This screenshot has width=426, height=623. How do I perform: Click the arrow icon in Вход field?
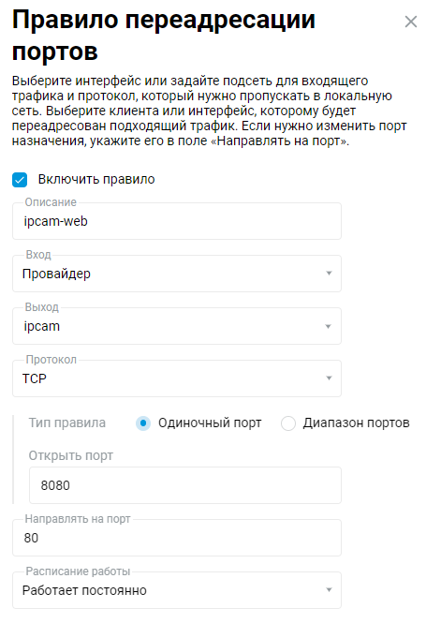(329, 274)
